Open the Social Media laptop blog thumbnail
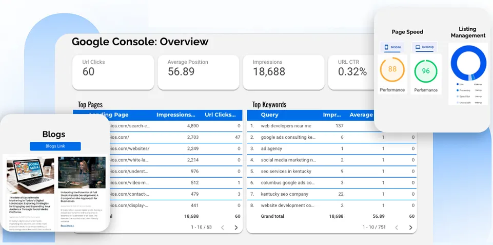493x245 pixels. coord(30,176)
